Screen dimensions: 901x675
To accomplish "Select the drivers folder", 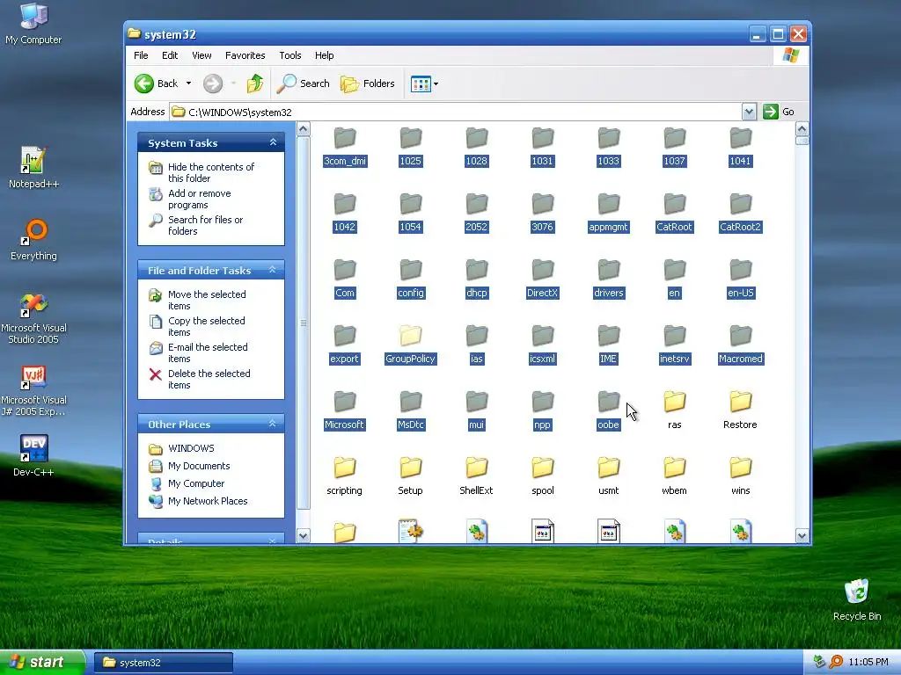I will point(609,279).
